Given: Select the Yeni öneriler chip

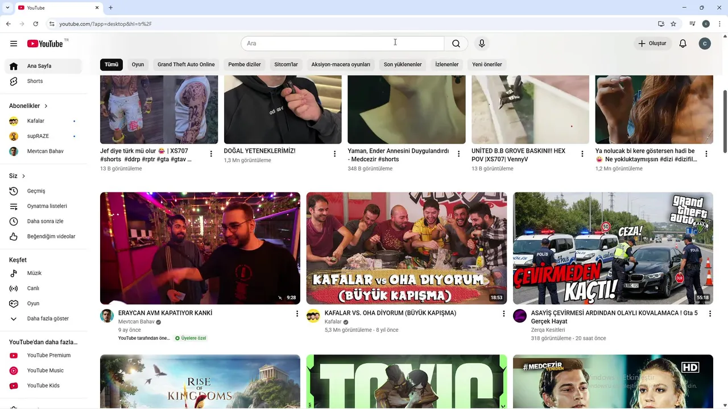Looking at the screenshot, I should [x=487, y=64].
